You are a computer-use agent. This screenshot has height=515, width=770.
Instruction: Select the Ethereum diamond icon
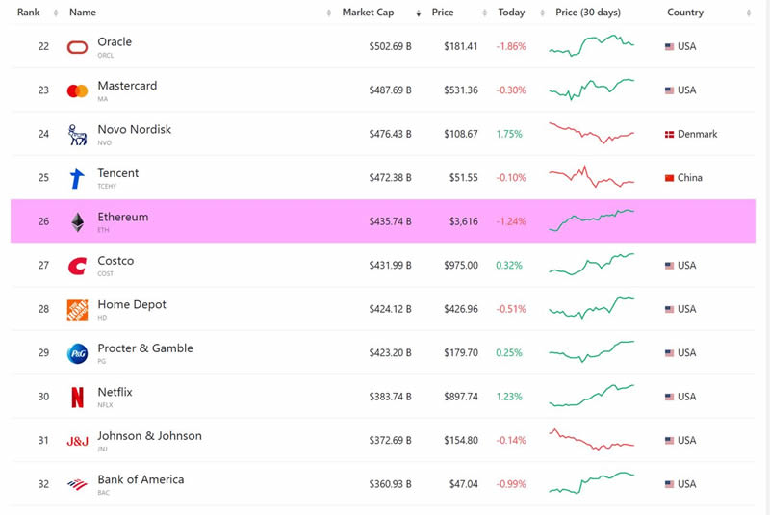(77, 222)
